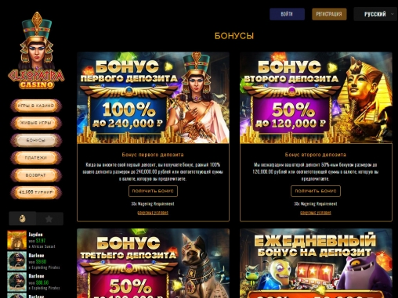Viewport: 398px width, 298px height.
Task: Open second deposit bonus terms link
Action: (316, 213)
